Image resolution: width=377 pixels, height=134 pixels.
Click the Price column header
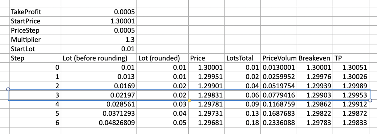tap(207, 58)
